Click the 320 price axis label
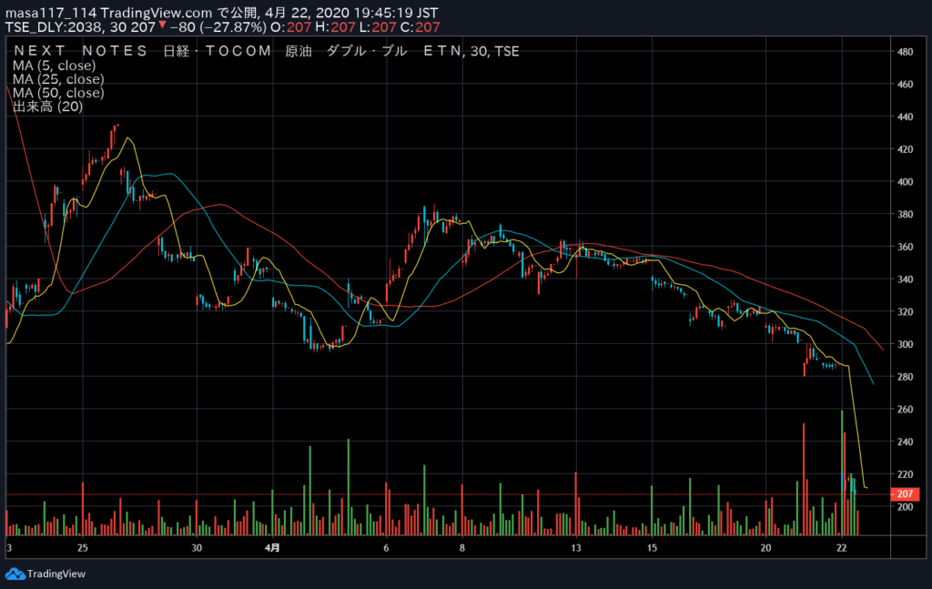 (905, 312)
